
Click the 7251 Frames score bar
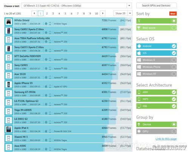(73, 22)
